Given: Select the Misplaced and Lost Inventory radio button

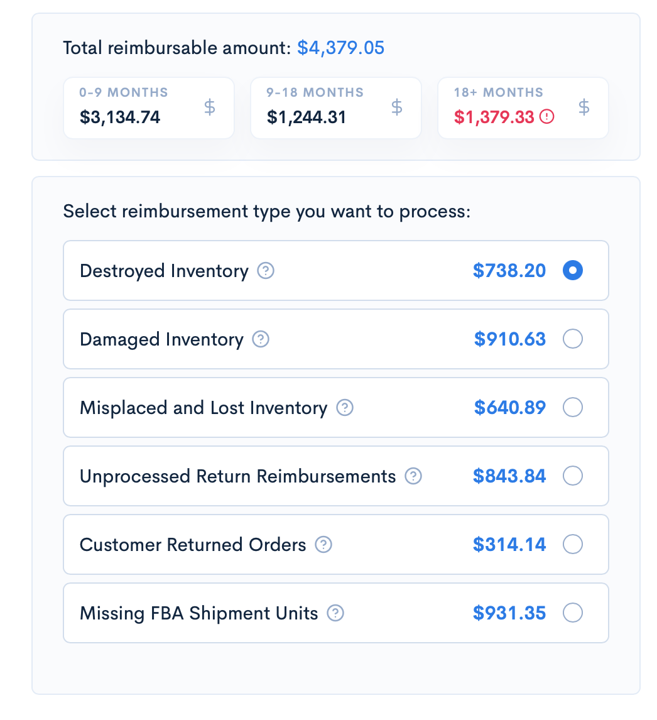Looking at the screenshot, I should [x=572, y=407].
